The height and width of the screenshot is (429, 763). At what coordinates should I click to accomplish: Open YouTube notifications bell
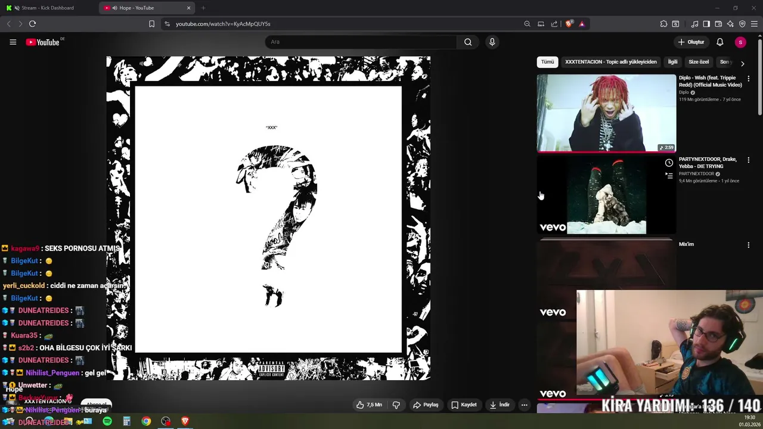pyautogui.click(x=719, y=42)
